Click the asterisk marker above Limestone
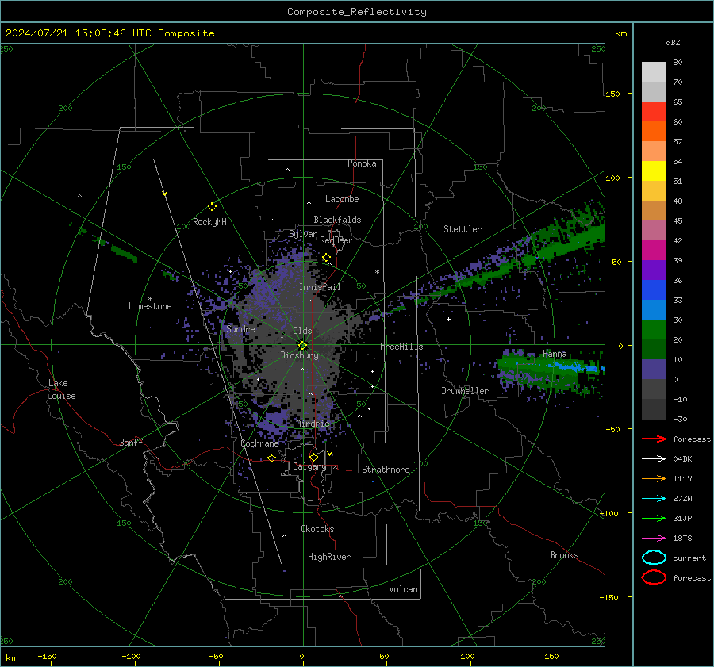 [150, 299]
